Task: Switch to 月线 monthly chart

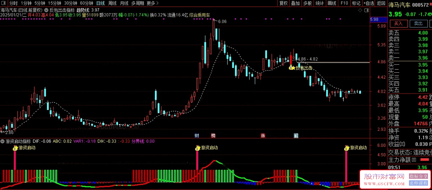Action: point(124,3)
